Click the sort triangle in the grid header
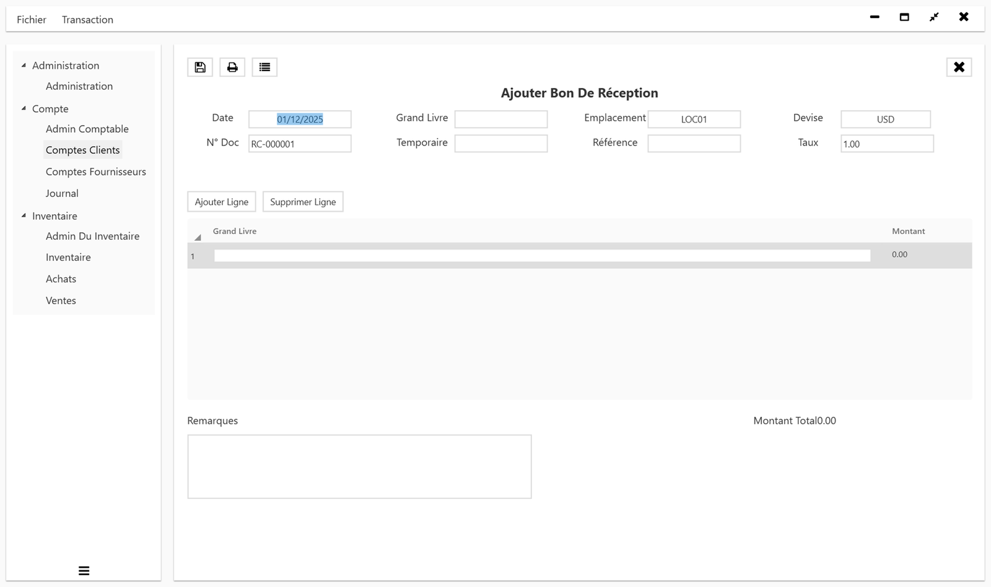The image size is (991, 587). point(198,237)
